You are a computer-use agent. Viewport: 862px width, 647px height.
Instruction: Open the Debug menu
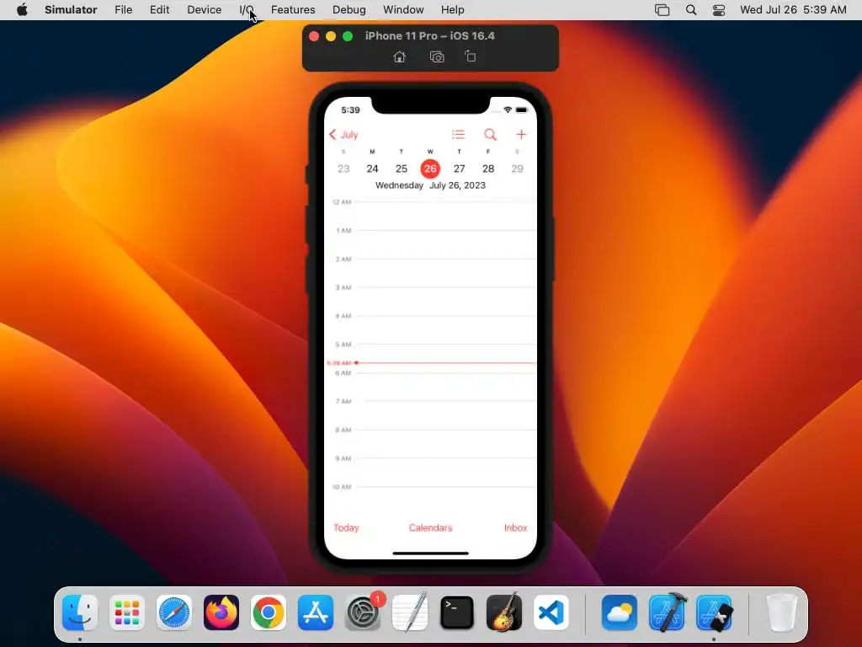[x=349, y=10]
